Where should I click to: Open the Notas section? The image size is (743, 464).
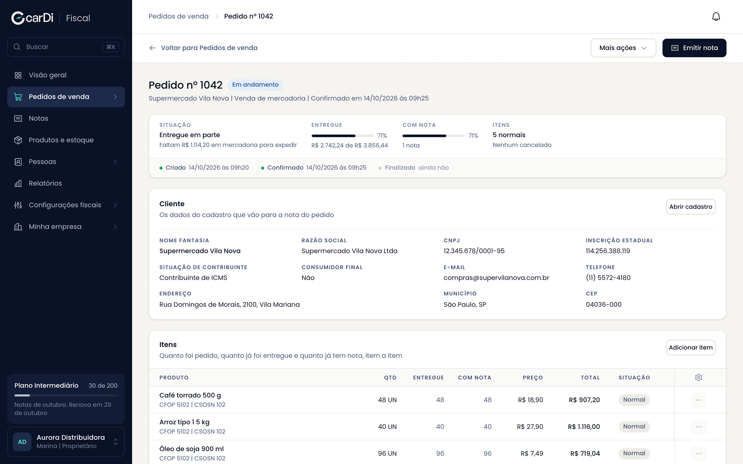[66, 119]
